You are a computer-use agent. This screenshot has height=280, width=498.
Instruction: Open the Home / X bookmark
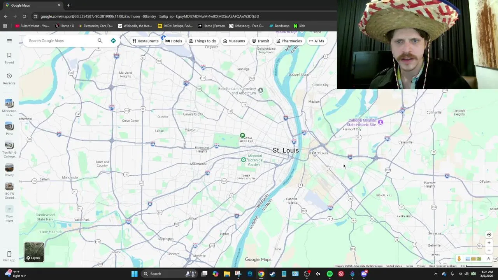pos(64,26)
